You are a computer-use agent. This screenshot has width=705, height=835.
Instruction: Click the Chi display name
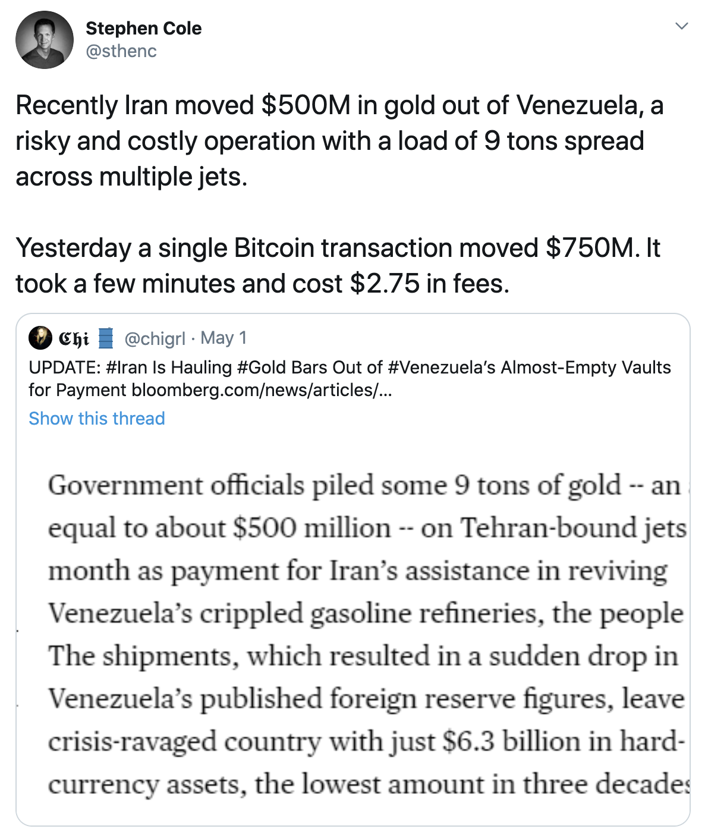(x=74, y=338)
